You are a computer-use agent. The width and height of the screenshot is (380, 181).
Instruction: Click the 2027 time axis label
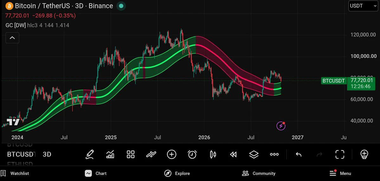pyautogui.click(x=297, y=137)
